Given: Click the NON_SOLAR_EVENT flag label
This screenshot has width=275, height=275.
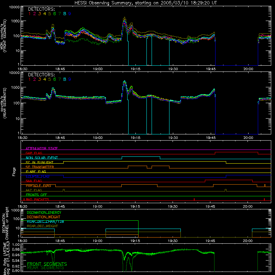Looking at the screenshot, I should pyautogui.click(x=42, y=158).
